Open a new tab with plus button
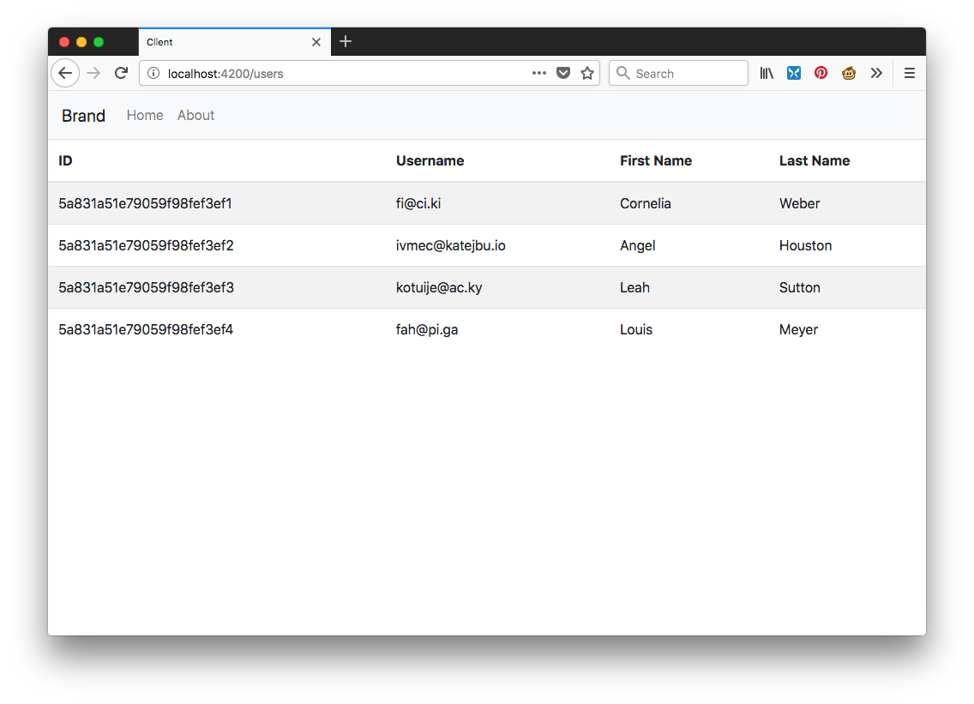 [x=346, y=42]
